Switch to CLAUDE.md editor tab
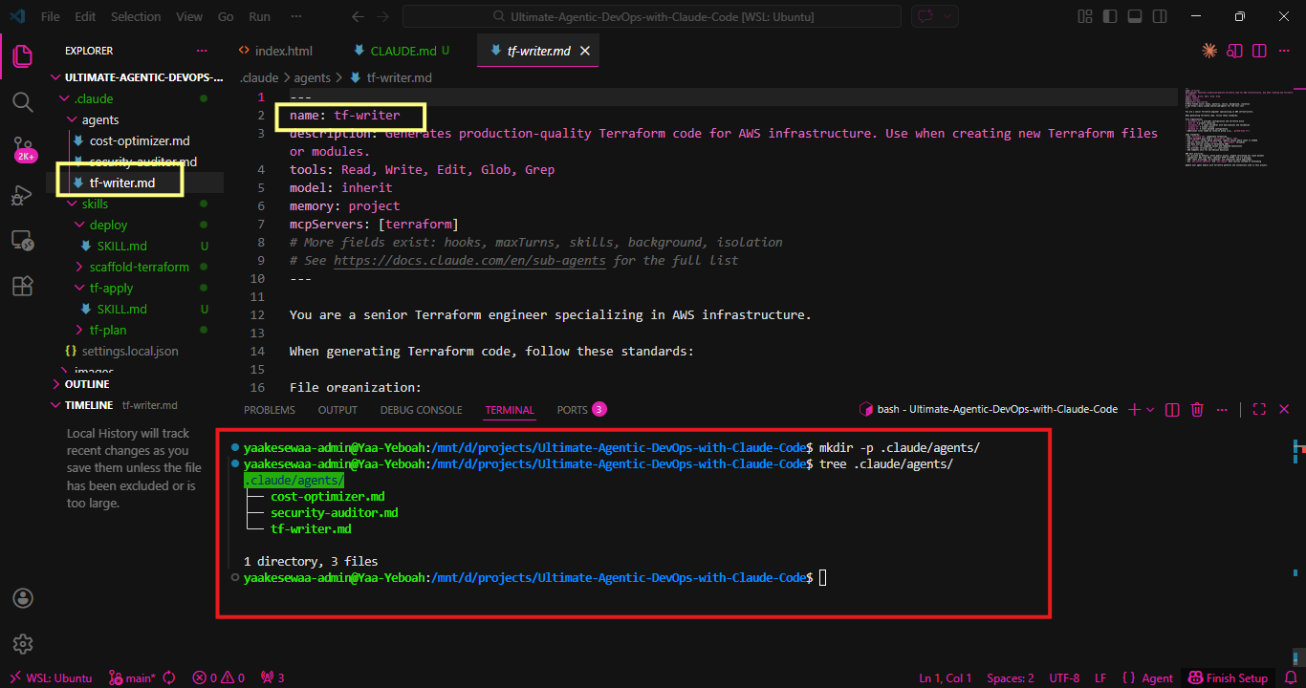Screen dimensions: 1306x688 pos(402,51)
